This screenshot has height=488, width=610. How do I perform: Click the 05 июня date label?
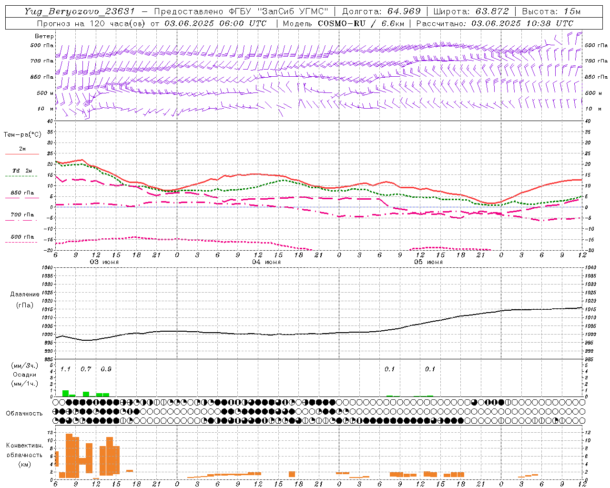[428, 262]
